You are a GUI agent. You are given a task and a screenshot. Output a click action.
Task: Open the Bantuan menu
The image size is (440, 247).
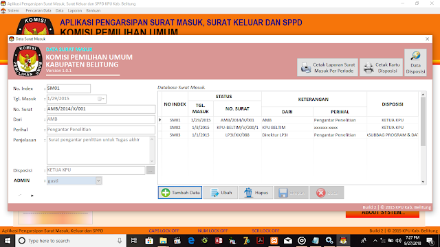[x=93, y=11]
